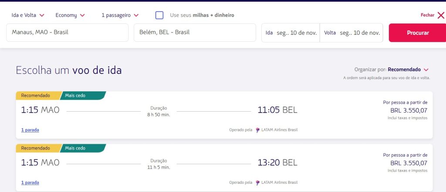Open 1 parada link on second flight
This screenshot has width=446, height=192.
30,183
